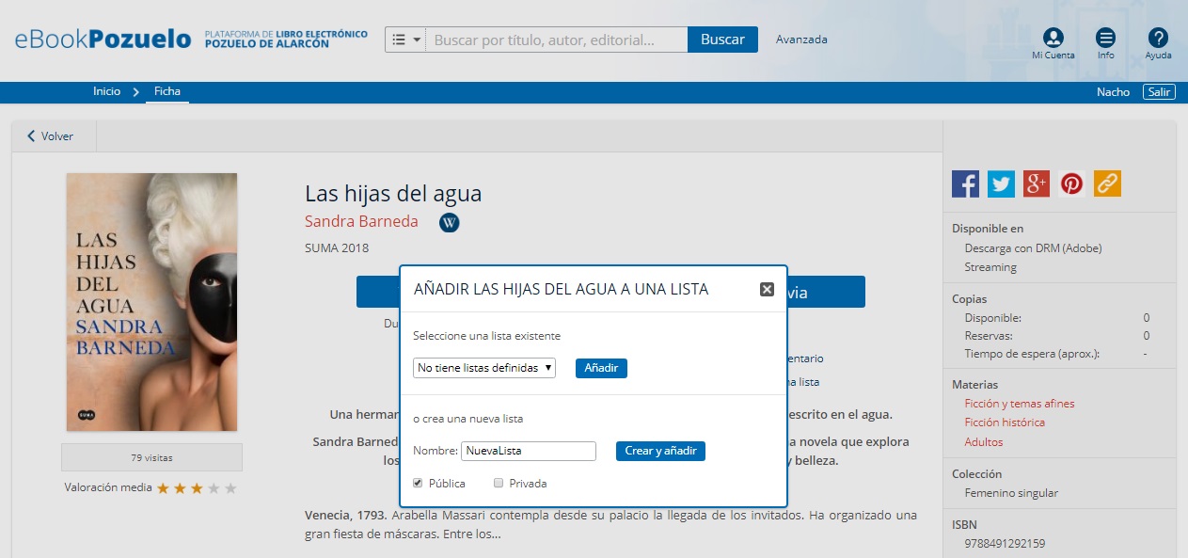Focus the search box for titles
Image resolution: width=1188 pixels, height=558 pixels.
(557, 40)
